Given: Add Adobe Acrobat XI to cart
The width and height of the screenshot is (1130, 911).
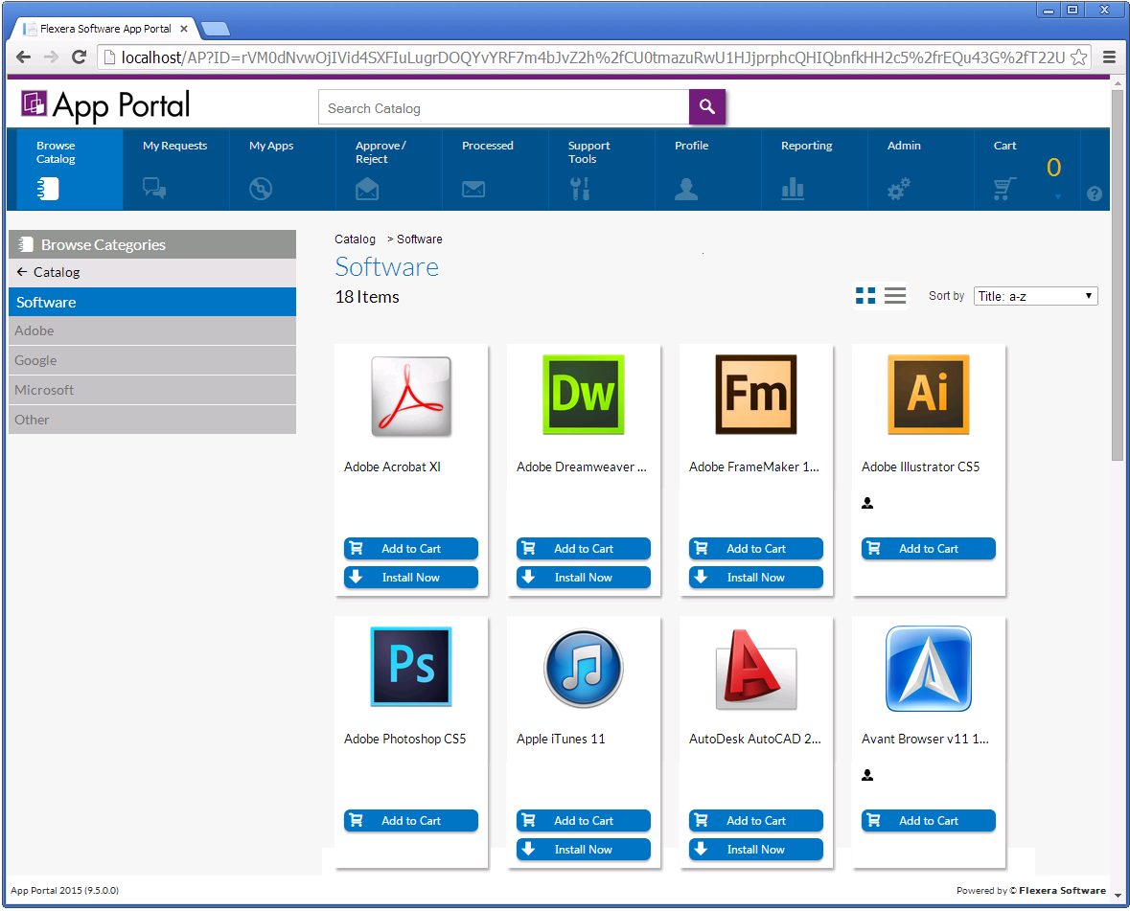Looking at the screenshot, I should [410, 548].
